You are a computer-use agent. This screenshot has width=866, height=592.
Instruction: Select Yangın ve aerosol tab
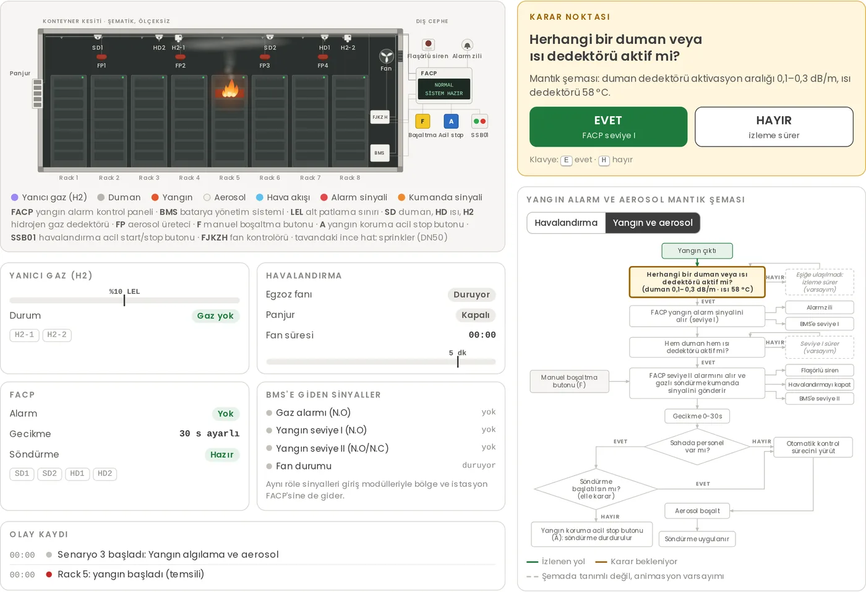click(653, 223)
